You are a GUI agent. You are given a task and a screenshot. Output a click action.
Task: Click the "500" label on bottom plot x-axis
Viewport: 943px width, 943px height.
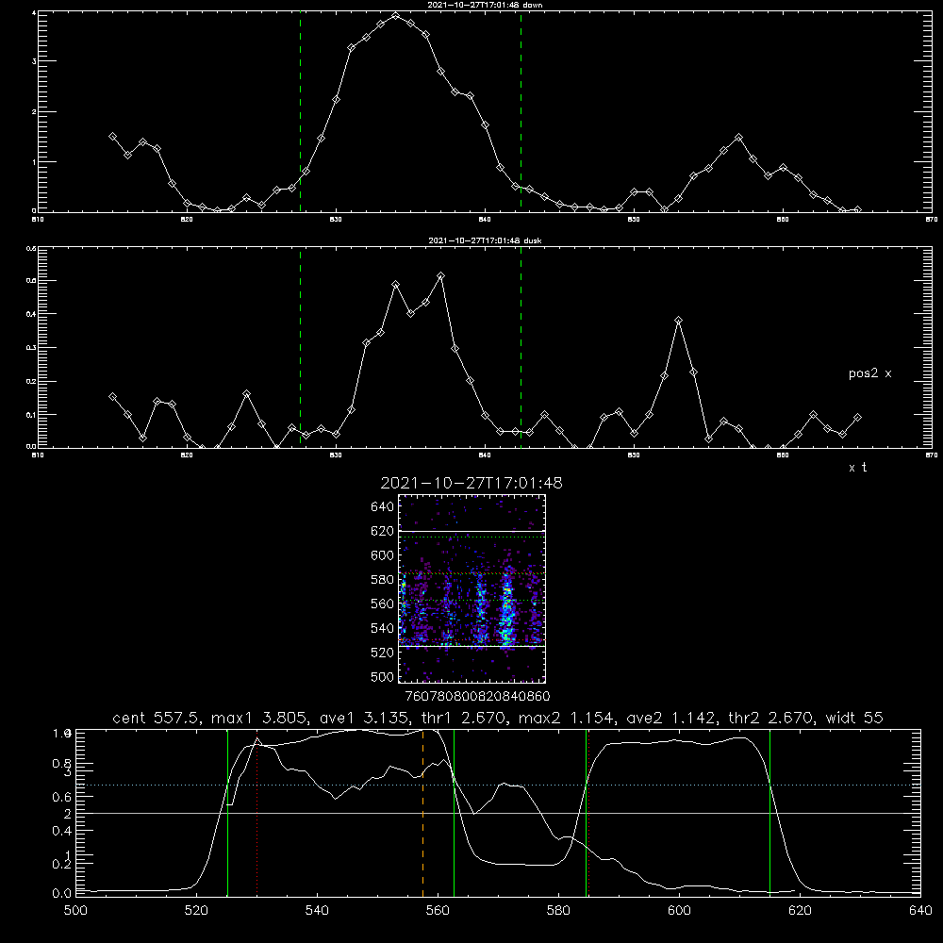[x=75, y=911]
